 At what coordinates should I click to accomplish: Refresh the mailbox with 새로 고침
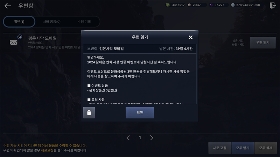(x=219, y=148)
